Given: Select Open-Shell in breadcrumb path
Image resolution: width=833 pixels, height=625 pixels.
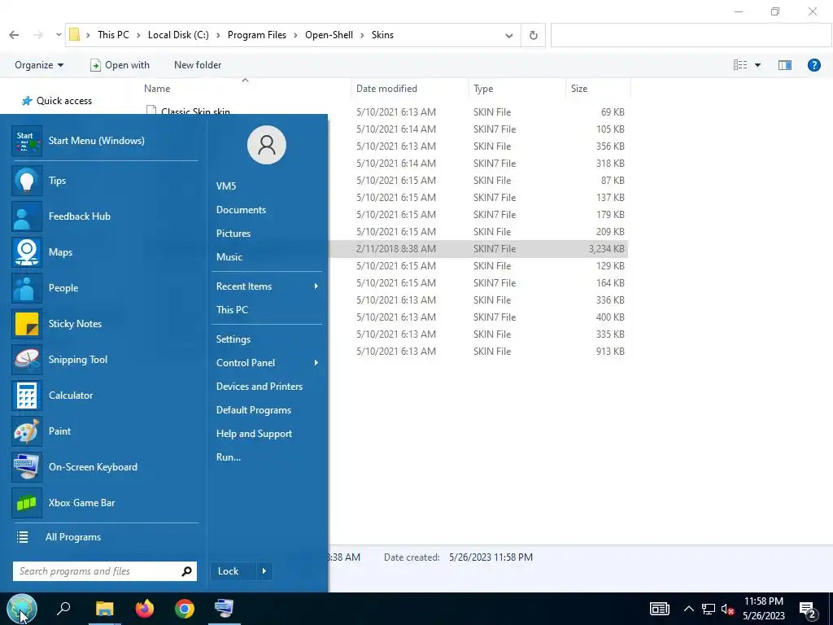Looking at the screenshot, I should tap(329, 35).
